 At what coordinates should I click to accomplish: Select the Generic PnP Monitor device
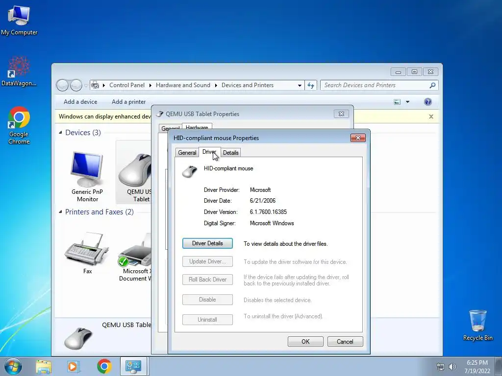[x=87, y=176]
